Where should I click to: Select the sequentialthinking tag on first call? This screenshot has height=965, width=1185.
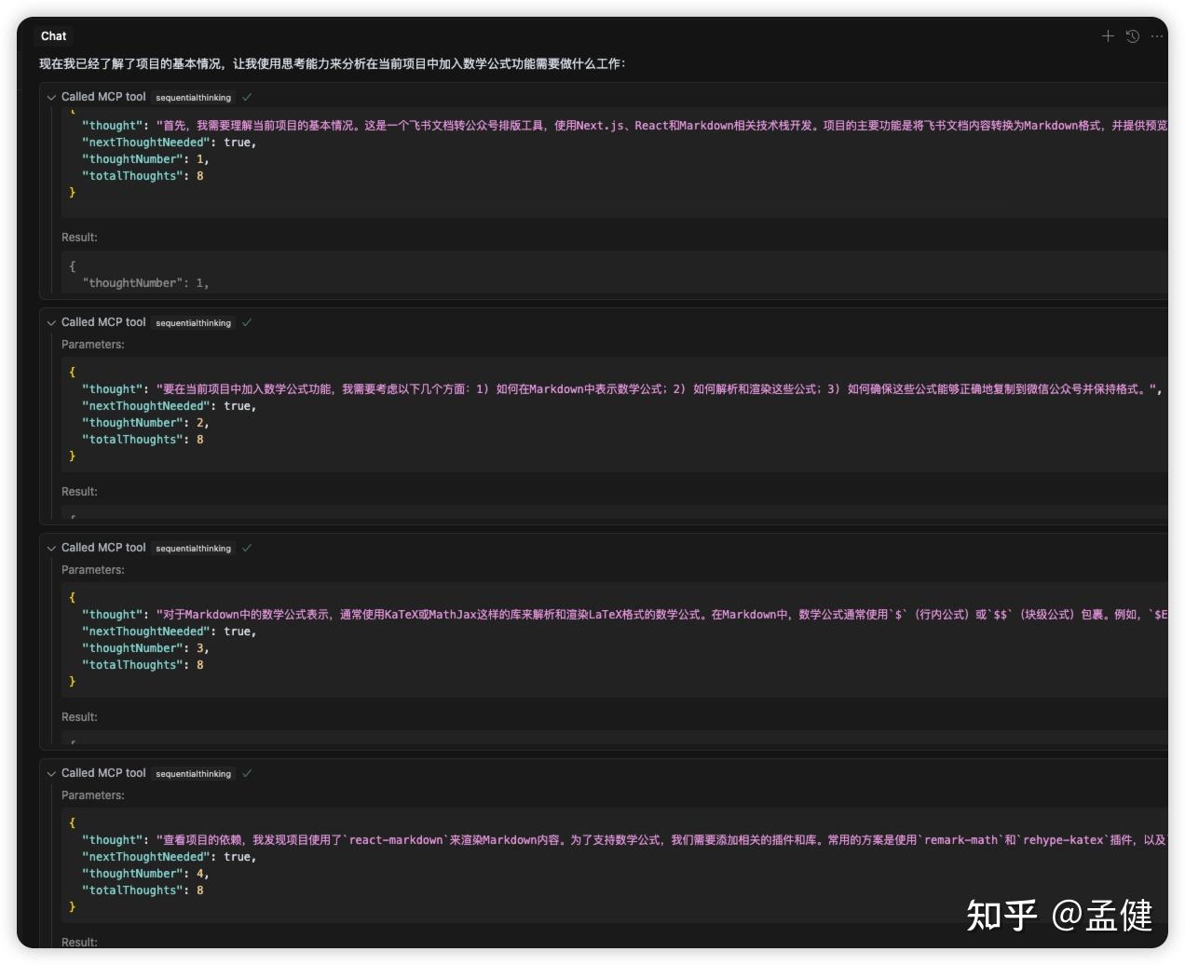pos(193,97)
